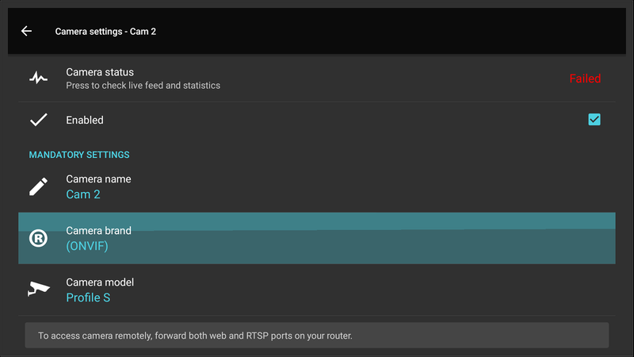The image size is (634, 357).
Task: Click the Profile S model value
Action: (x=88, y=297)
